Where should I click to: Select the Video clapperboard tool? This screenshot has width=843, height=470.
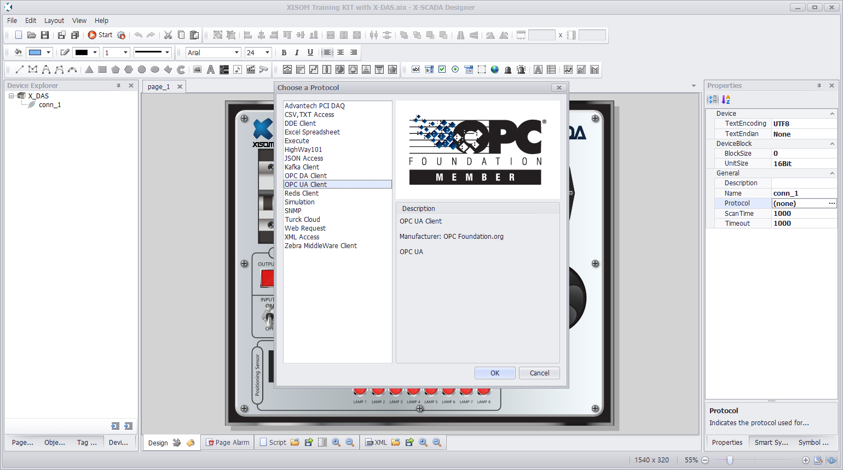(x=251, y=69)
